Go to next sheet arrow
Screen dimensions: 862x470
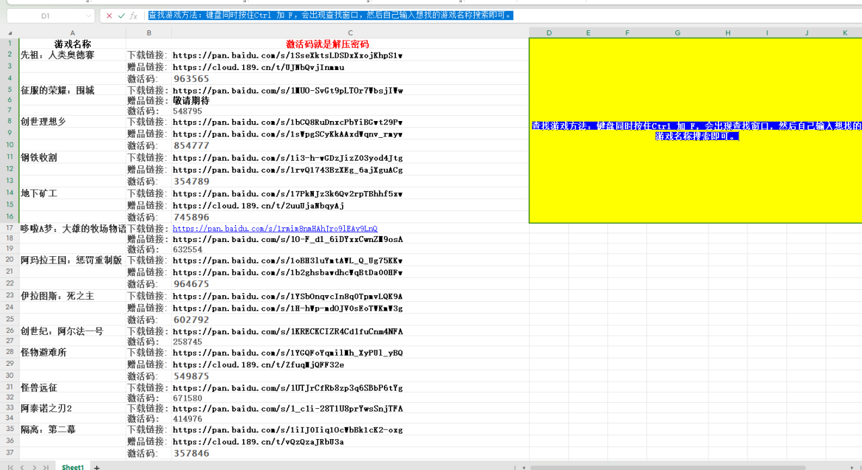click(34, 467)
